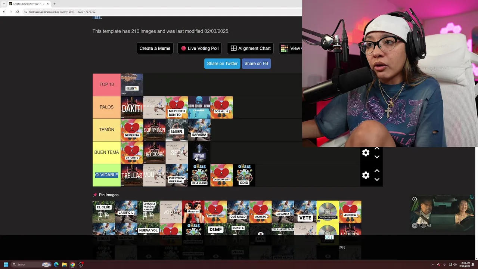Screen dimensions: 478x269
Task: Pick the VOU 787 tile
Action: pos(154,175)
